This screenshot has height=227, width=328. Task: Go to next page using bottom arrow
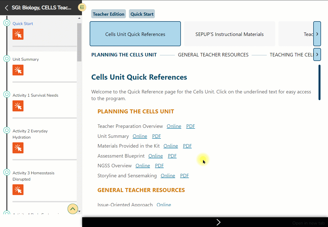pyautogui.click(x=218, y=222)
